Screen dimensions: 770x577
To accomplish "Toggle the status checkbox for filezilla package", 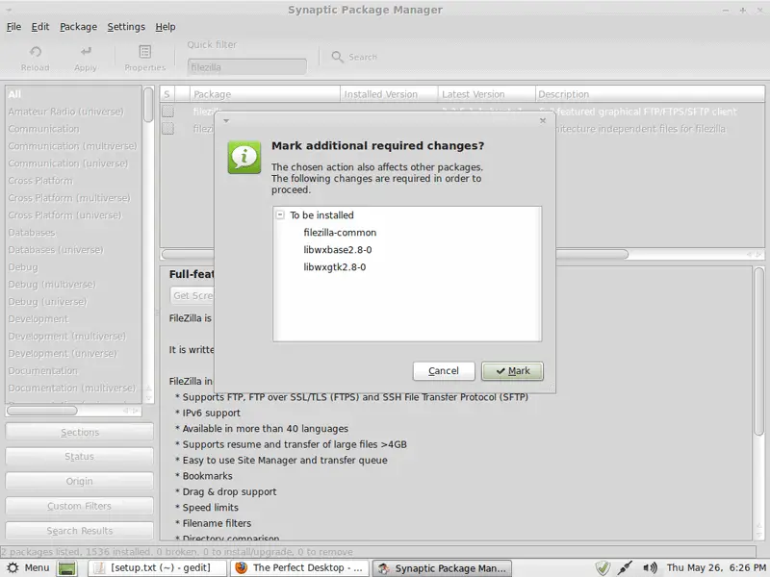I will pyautogui.click(x=167, y=112).
